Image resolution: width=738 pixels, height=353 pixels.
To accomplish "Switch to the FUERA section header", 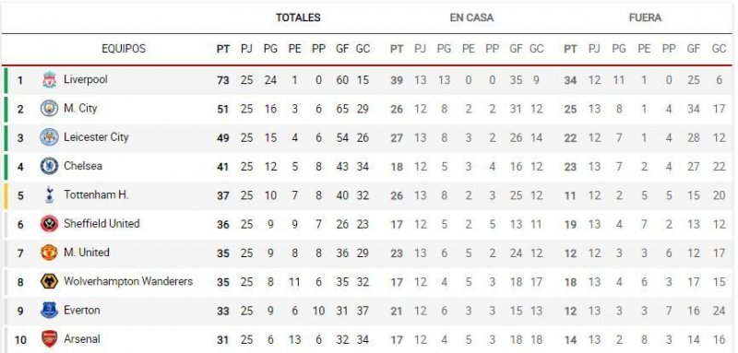I will (x=645, y=18).
